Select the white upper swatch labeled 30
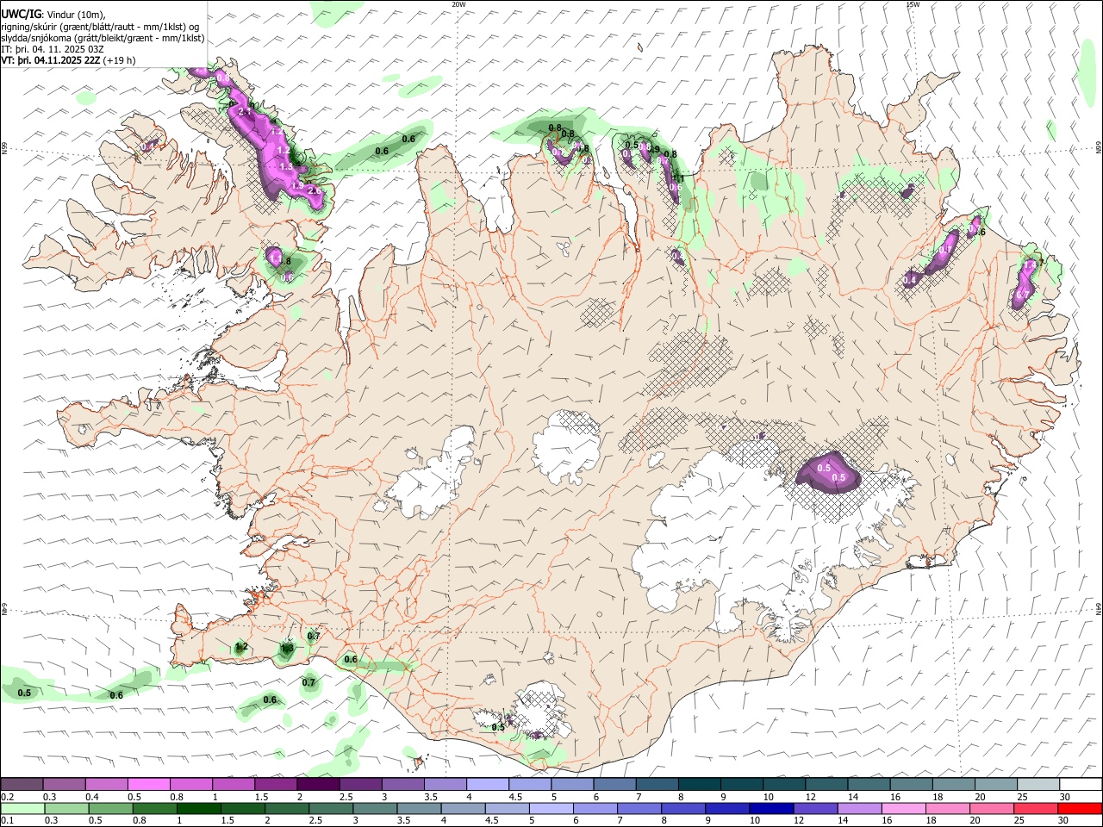Image resolution: width=1103 pixels, height=827 pixels. [1081, 784]
